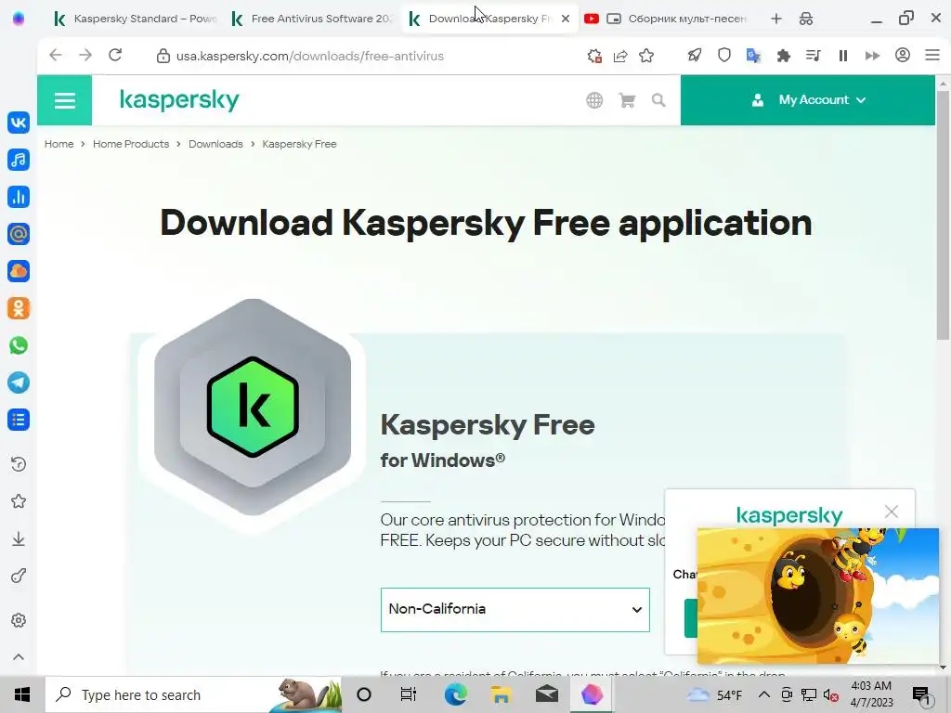The height and width of the screenshot is (713, 951).
Task: Open Task View on taskbar
Action: (x=409, y=694)
